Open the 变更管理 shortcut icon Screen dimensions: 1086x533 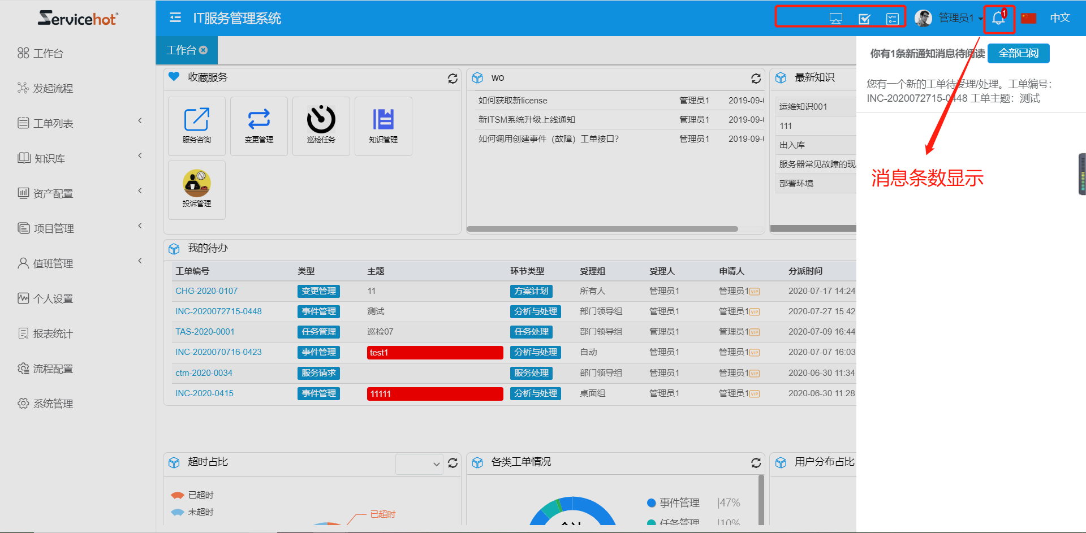(258, 125)
